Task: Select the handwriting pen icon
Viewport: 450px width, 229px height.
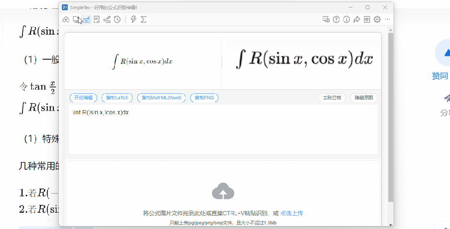Action: coord(107,20)
